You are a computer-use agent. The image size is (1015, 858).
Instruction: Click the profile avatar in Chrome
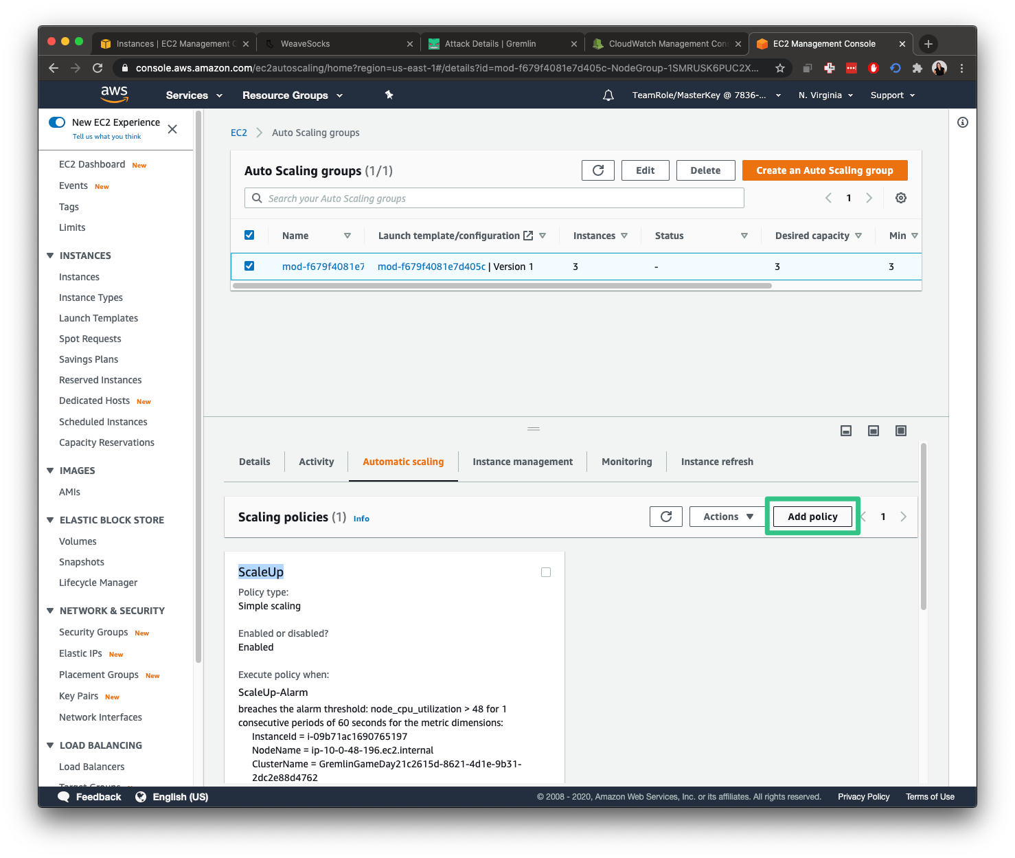[x=939, y=68]
